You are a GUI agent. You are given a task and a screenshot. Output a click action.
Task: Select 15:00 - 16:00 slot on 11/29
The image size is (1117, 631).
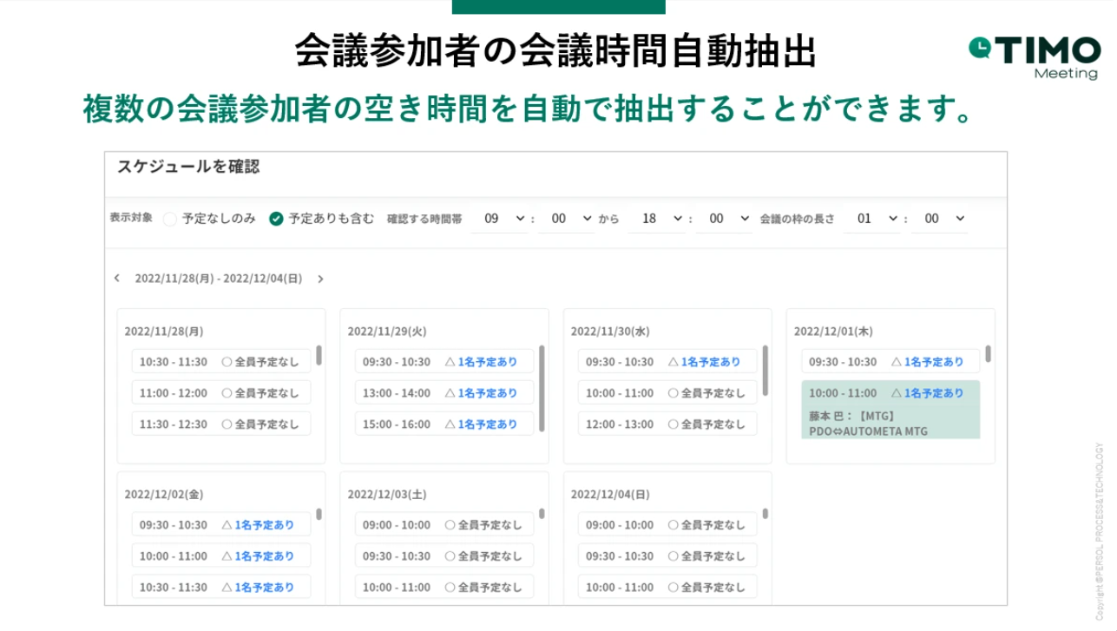point(444,424)
